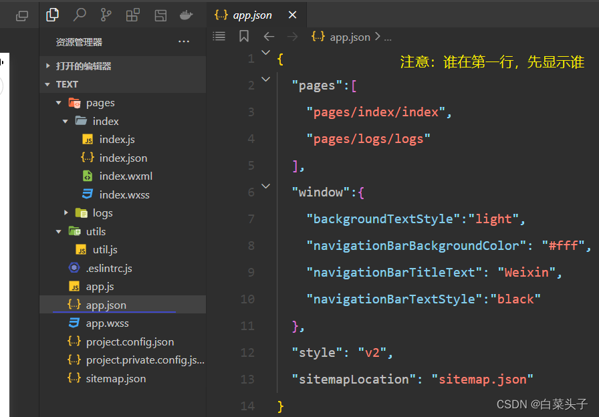This screenshot has width=599, height=417.
Task: Open the Search magnifier icon
Action: click(80, 15)
